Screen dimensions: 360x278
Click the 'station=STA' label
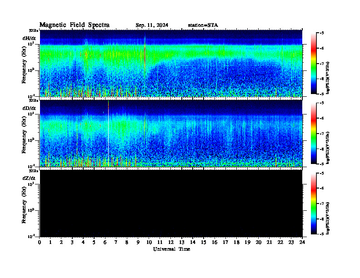[203, 25]
